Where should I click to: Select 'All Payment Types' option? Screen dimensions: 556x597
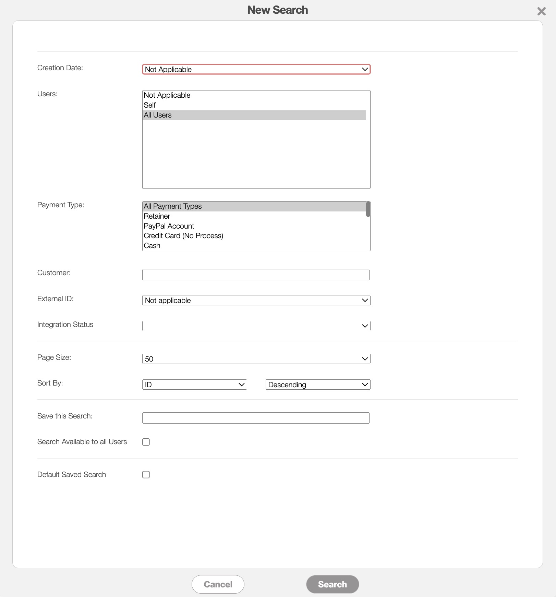[x=173, y=206]
